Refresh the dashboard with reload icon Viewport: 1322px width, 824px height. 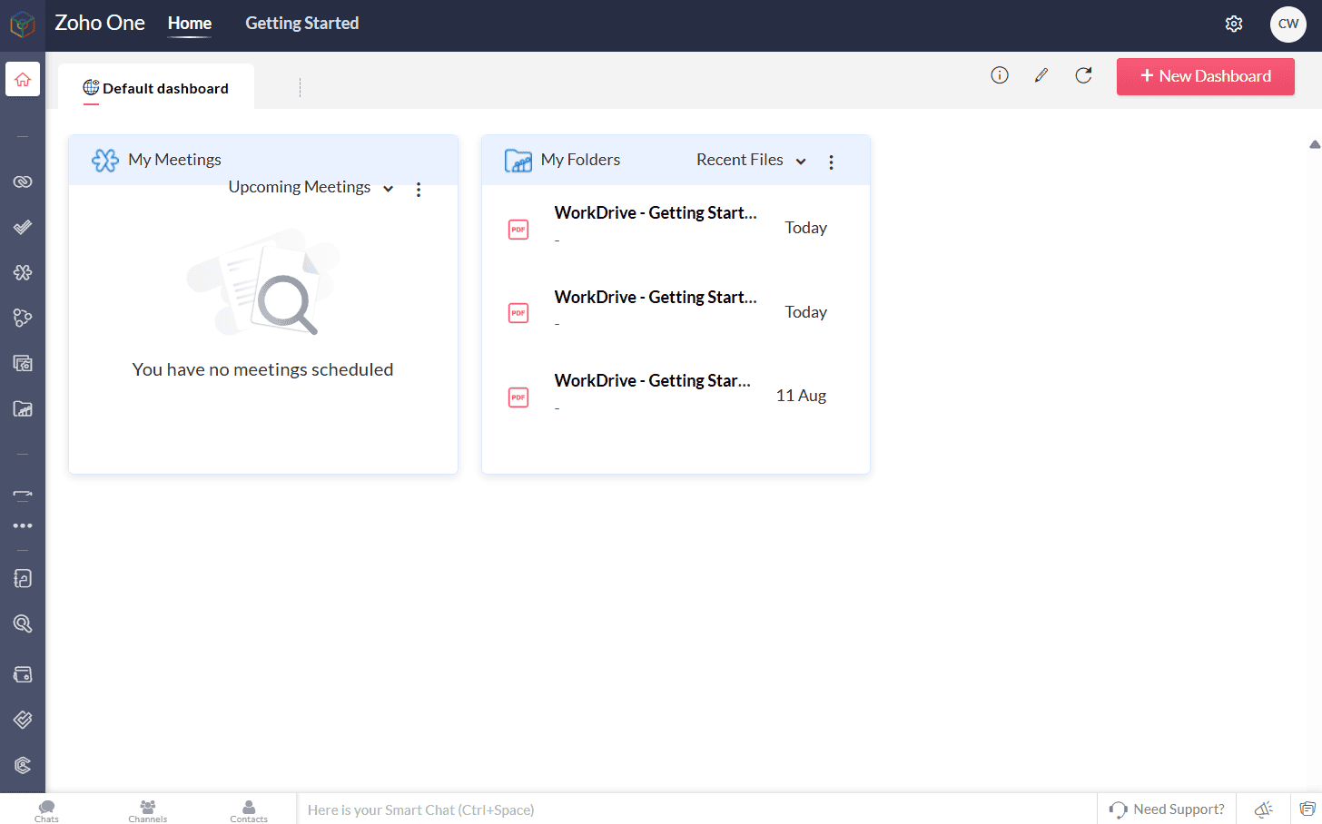click(1083, 75)
